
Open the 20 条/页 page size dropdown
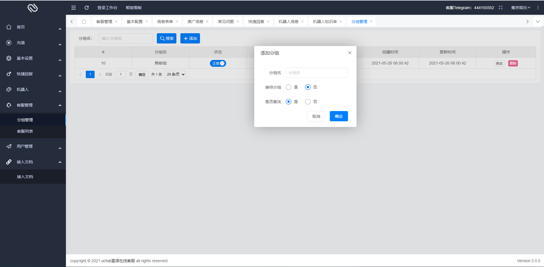[175, 74]
